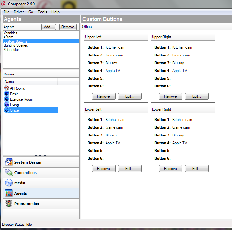This screenshot has width=232, height=230.
Task: Select Lighting Scenes in the Agents list
Action: coord(16,45)
